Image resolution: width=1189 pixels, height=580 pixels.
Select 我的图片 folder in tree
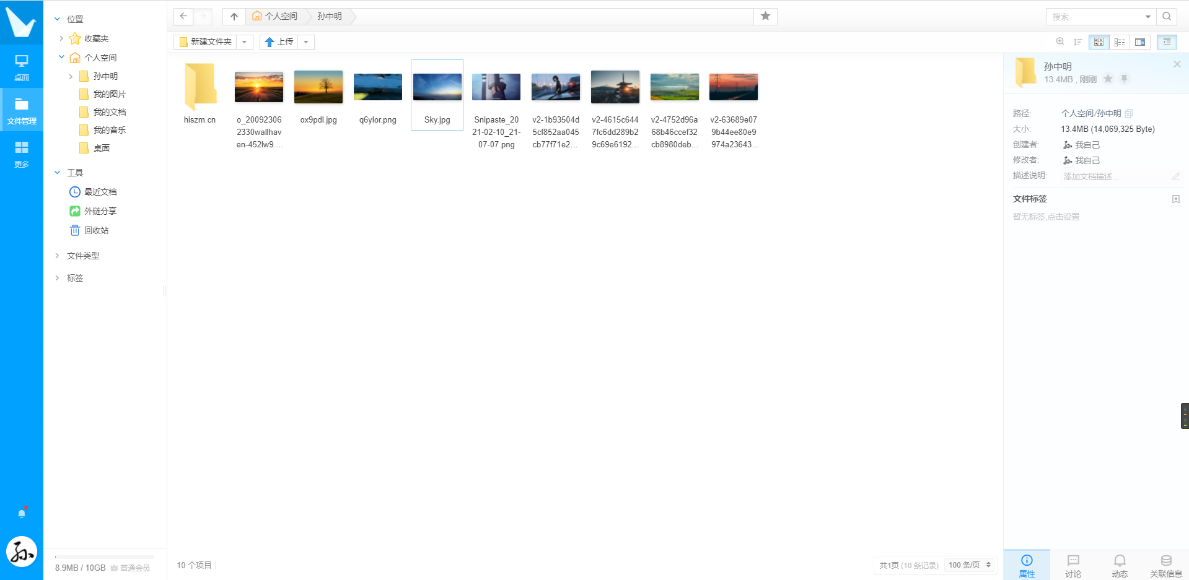click(103, 94)
